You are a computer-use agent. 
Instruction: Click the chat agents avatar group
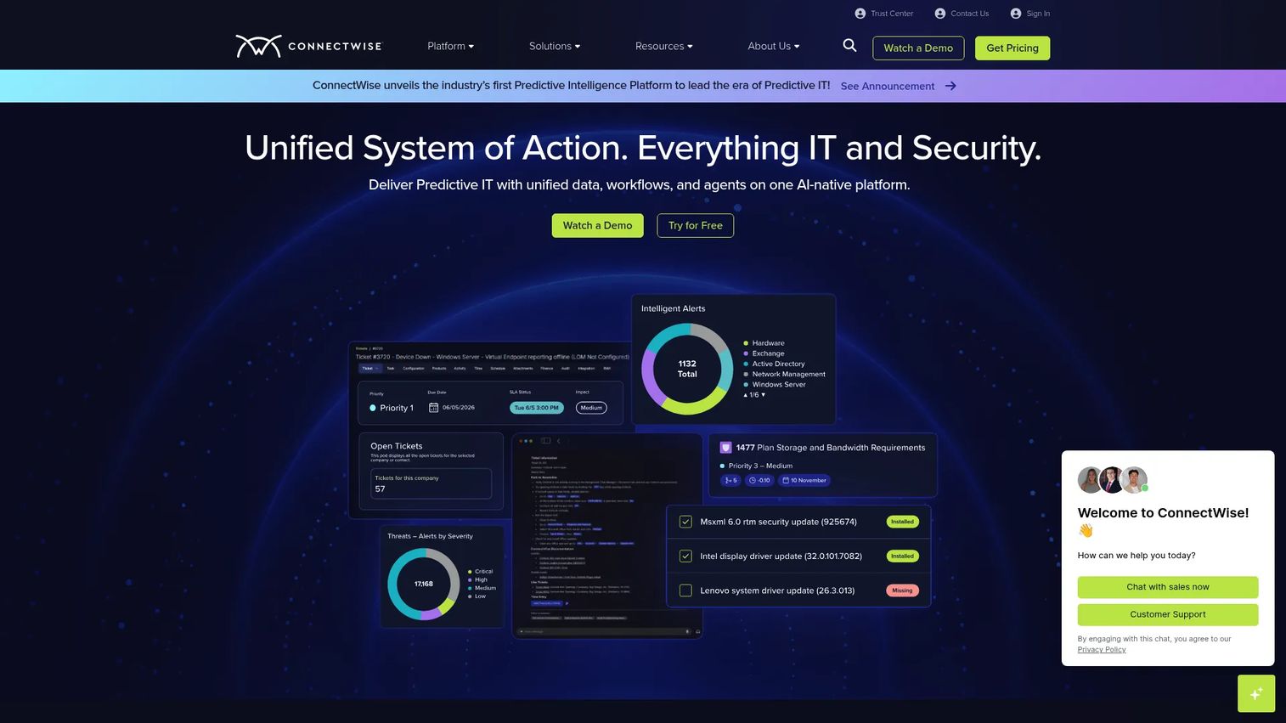1113,480
